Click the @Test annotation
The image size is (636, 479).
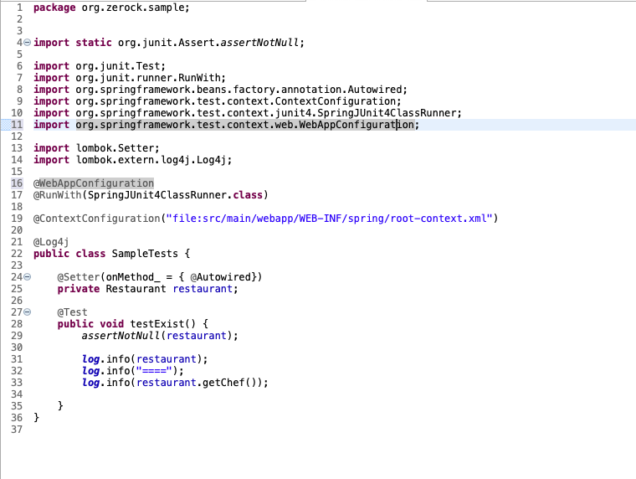tap(72, 312)
